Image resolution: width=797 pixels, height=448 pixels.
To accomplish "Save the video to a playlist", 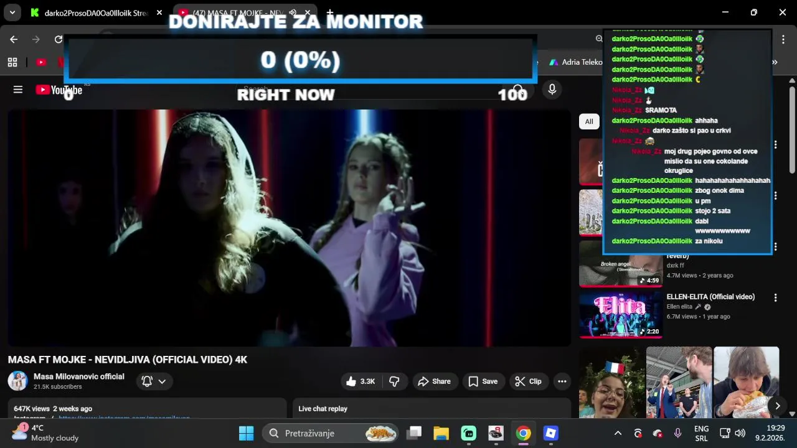I will pyautogui.click(x=483, y=381).
